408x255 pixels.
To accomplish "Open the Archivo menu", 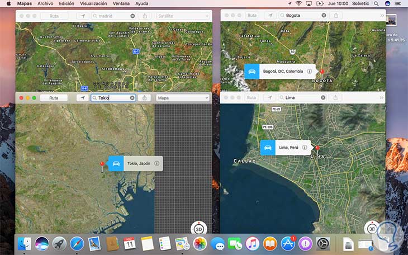I will [x=45, y=3].
